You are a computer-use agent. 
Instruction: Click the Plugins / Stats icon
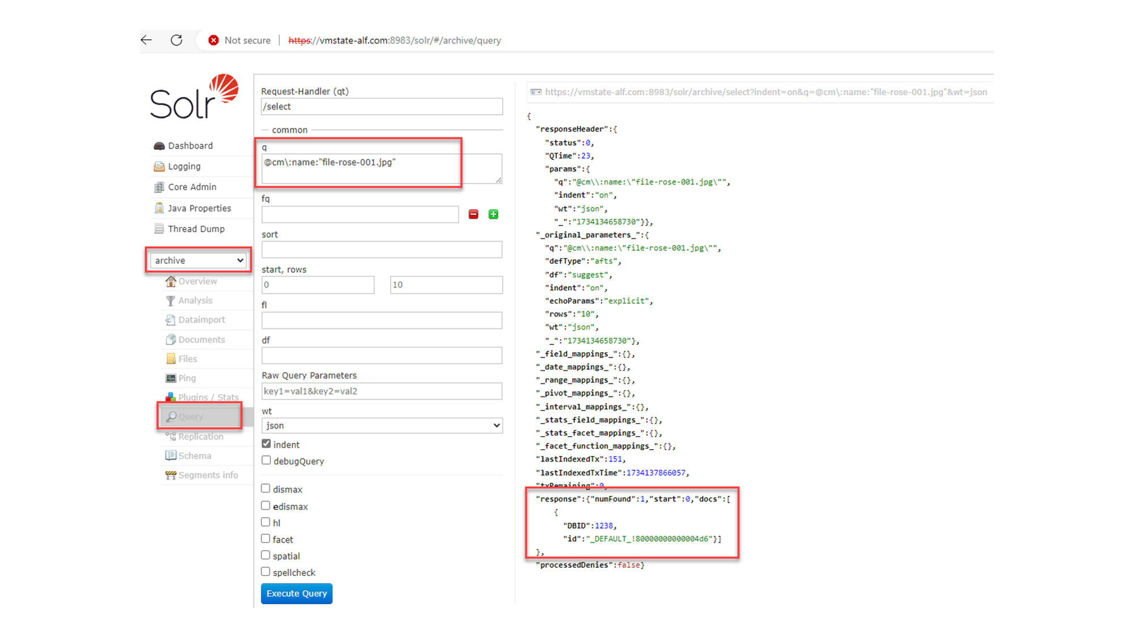tap(171, 397)
